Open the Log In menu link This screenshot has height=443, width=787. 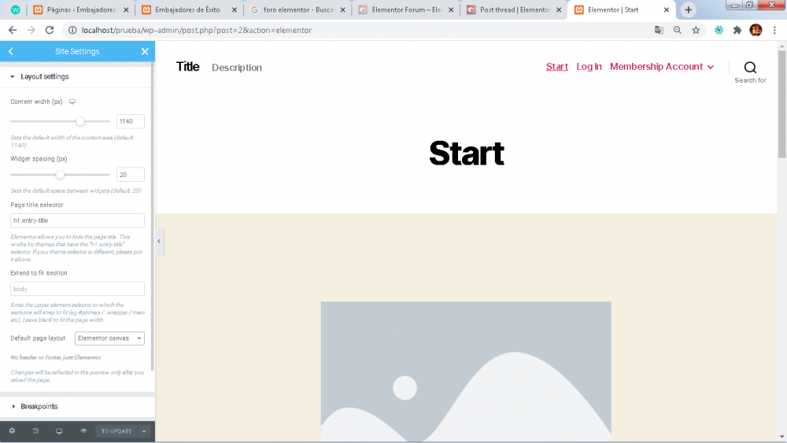click(589, 67)
